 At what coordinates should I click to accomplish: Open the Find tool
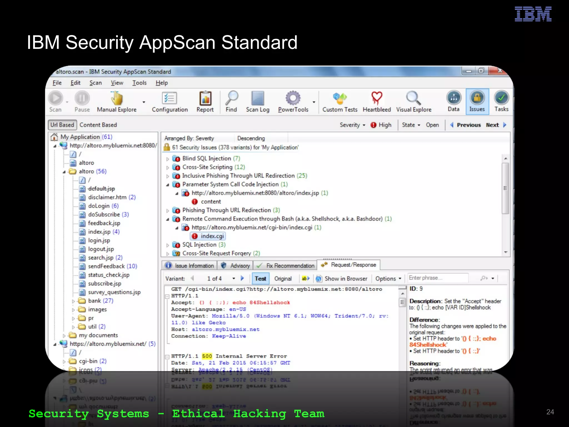click(231, 102)
